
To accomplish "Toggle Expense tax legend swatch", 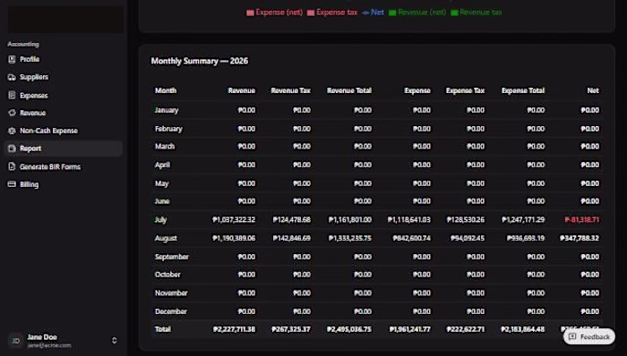I will (311, 13).
